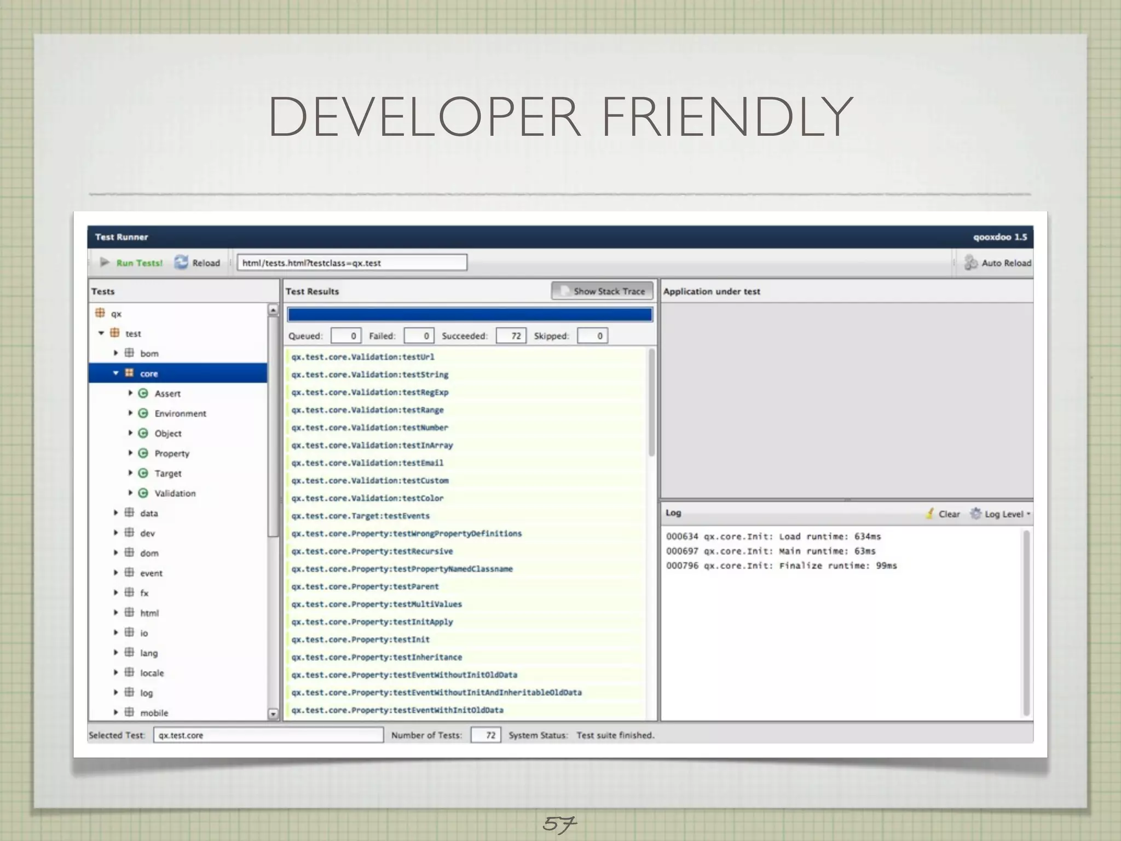Select the data package label

pos(149,513)
